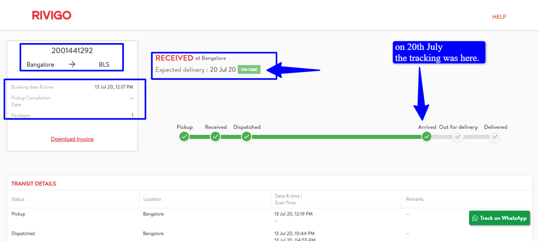Click dispatch time 13 Jul 20, 10:44 PM

294,233
